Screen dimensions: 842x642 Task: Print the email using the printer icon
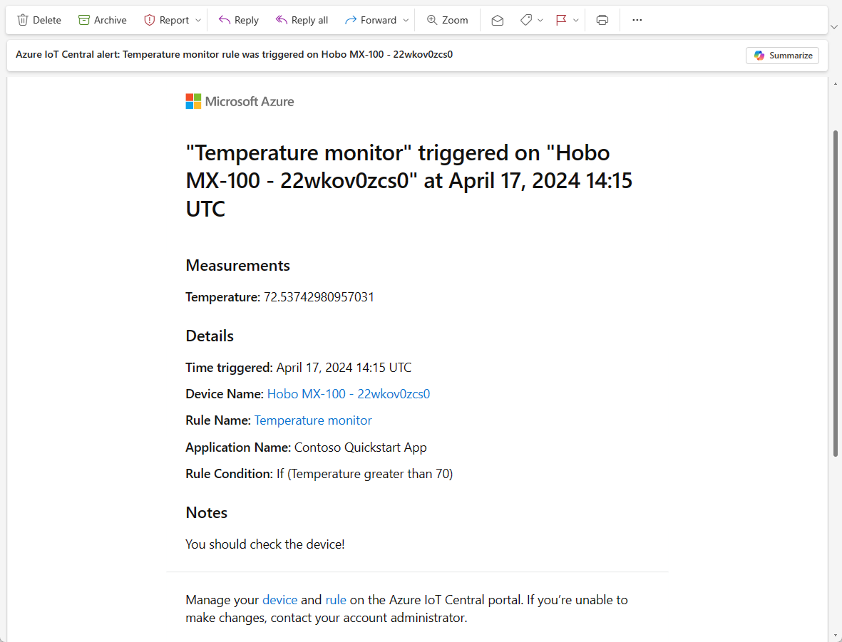pos(602,20)
